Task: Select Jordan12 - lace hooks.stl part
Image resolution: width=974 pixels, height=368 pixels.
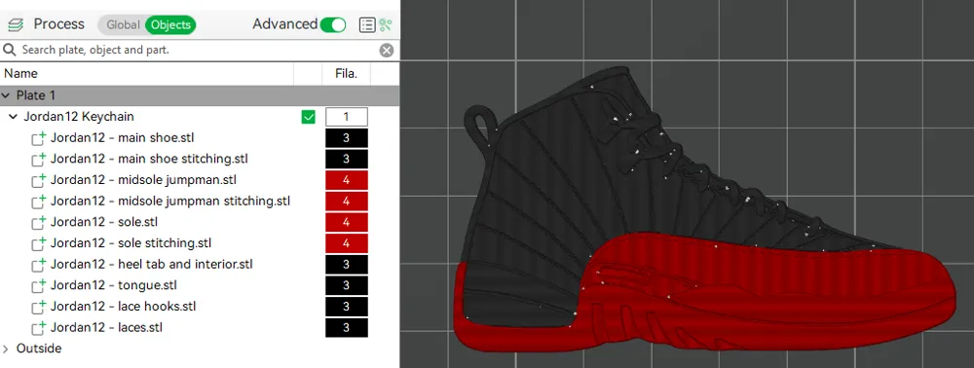Action: 123,307
